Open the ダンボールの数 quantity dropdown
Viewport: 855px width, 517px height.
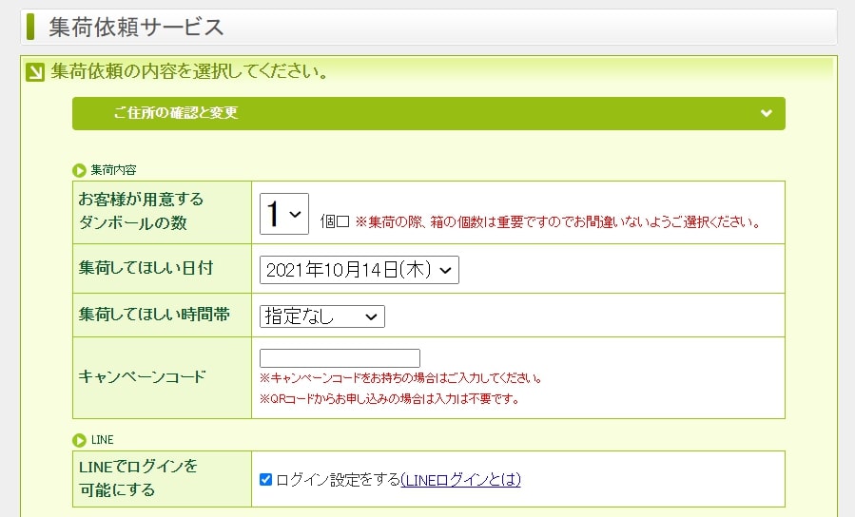coord(284,213)
